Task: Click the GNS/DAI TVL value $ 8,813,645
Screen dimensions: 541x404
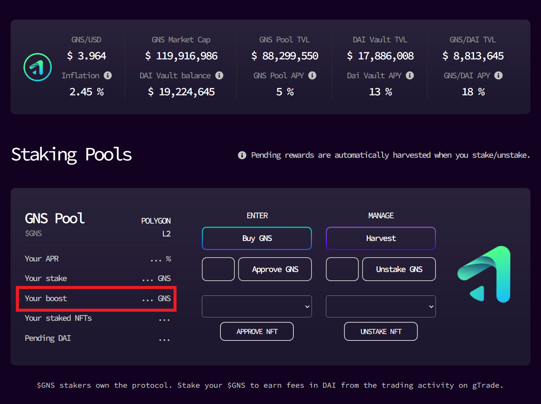Action: click(x=473, y=56)
